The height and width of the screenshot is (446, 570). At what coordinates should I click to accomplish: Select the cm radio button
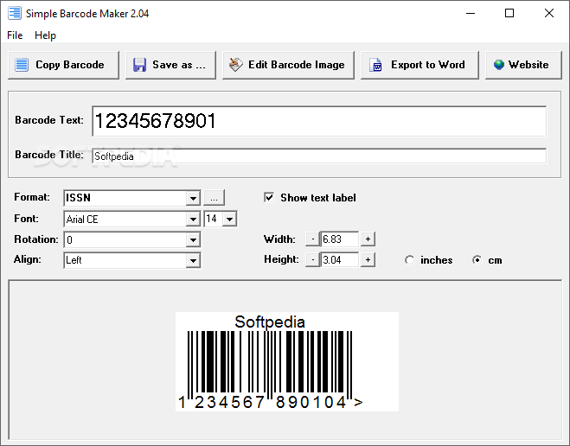tap(477, 260)
